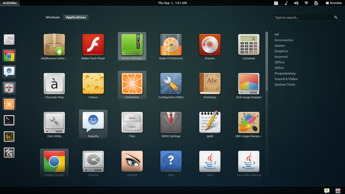Viewport: 345px width, 194px height.
Task: Launch GNU Image Manipulation Program
Action: point(249,125)
